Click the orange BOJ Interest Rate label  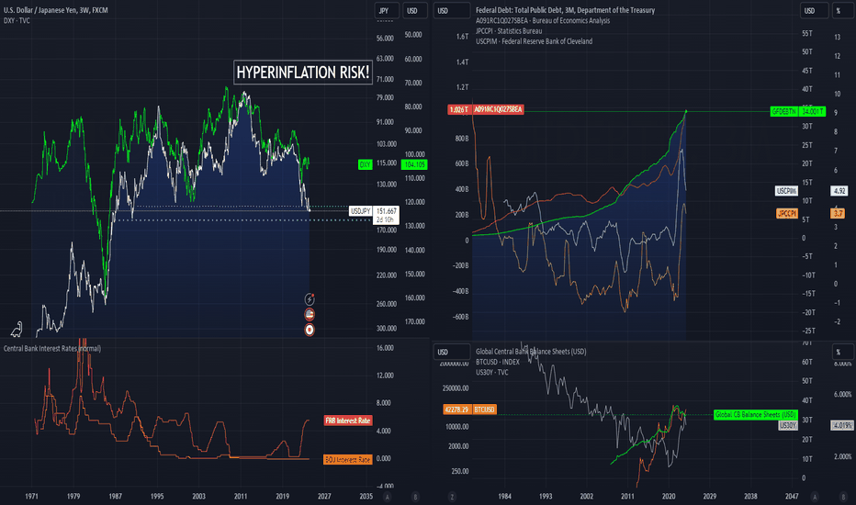tap(348, 460)
